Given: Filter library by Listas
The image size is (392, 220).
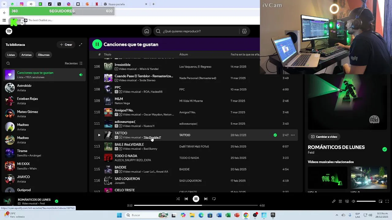Looking at the screenshot, I should click(11, 55).
